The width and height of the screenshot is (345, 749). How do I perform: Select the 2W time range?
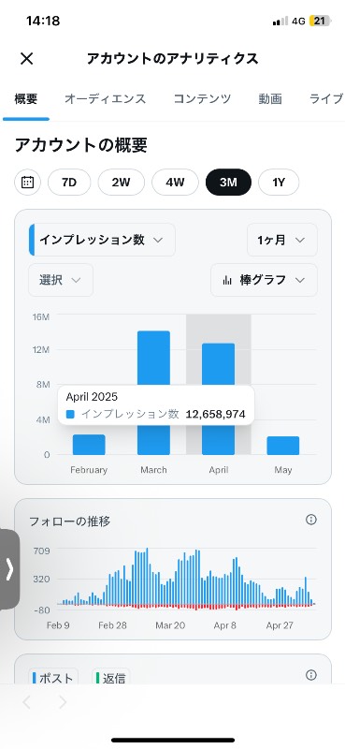[122, 182]
